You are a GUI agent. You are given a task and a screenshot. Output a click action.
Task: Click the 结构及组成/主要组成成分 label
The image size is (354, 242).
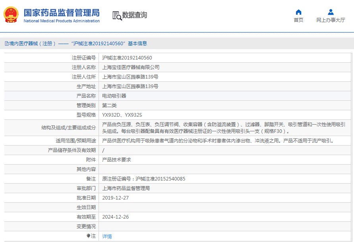pos(69,128)
